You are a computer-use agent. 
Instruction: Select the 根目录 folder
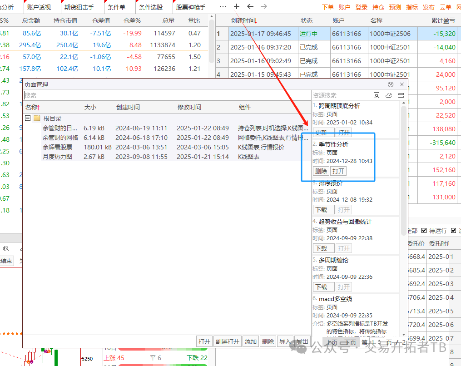coord(52,119)
